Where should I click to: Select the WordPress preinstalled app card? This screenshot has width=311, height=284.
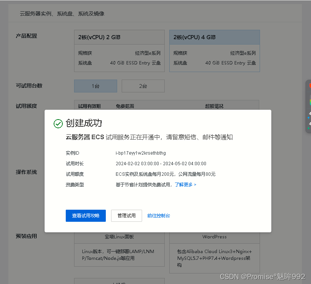[215, 253]
